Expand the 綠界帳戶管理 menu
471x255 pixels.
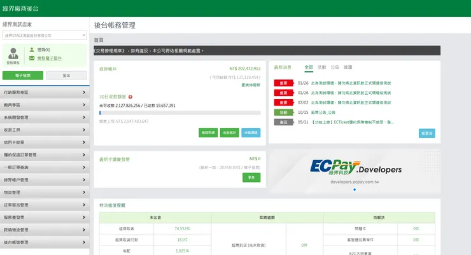pos(45,180)
